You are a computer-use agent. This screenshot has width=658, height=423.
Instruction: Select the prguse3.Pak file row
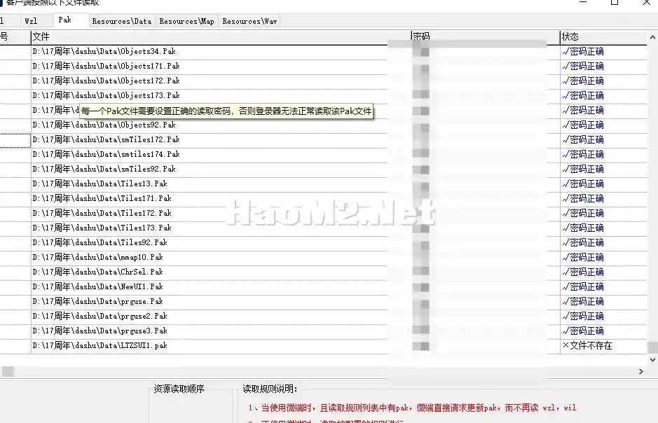click(323, 331)
